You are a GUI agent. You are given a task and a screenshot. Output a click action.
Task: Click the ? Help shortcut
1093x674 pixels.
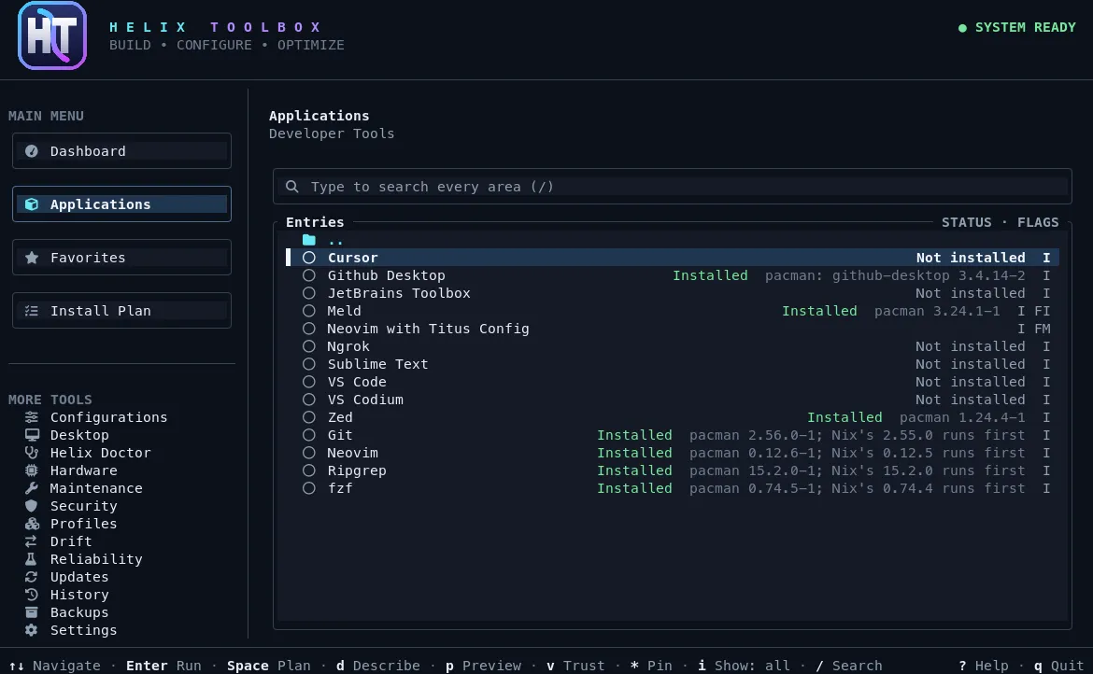pos(984,666)
